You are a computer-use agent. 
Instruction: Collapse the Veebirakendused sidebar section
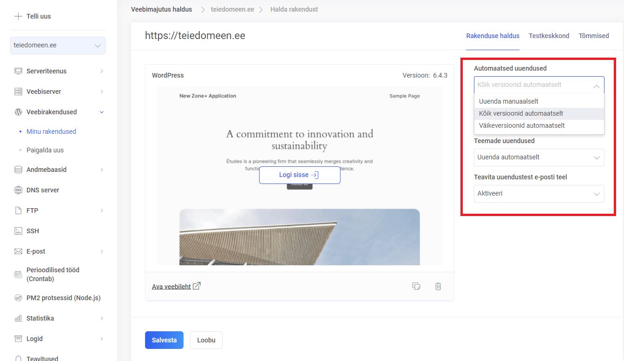[102, 112]
